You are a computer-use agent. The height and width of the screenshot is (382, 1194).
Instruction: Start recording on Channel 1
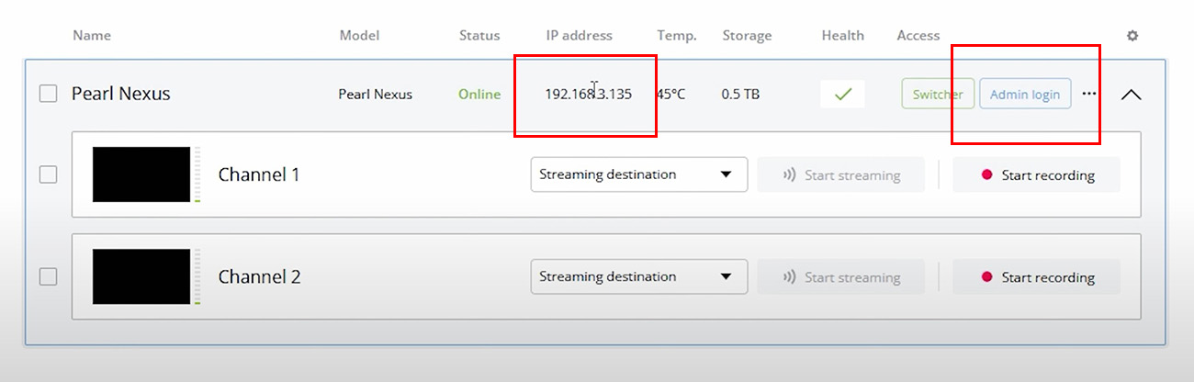pos(1036,174)
